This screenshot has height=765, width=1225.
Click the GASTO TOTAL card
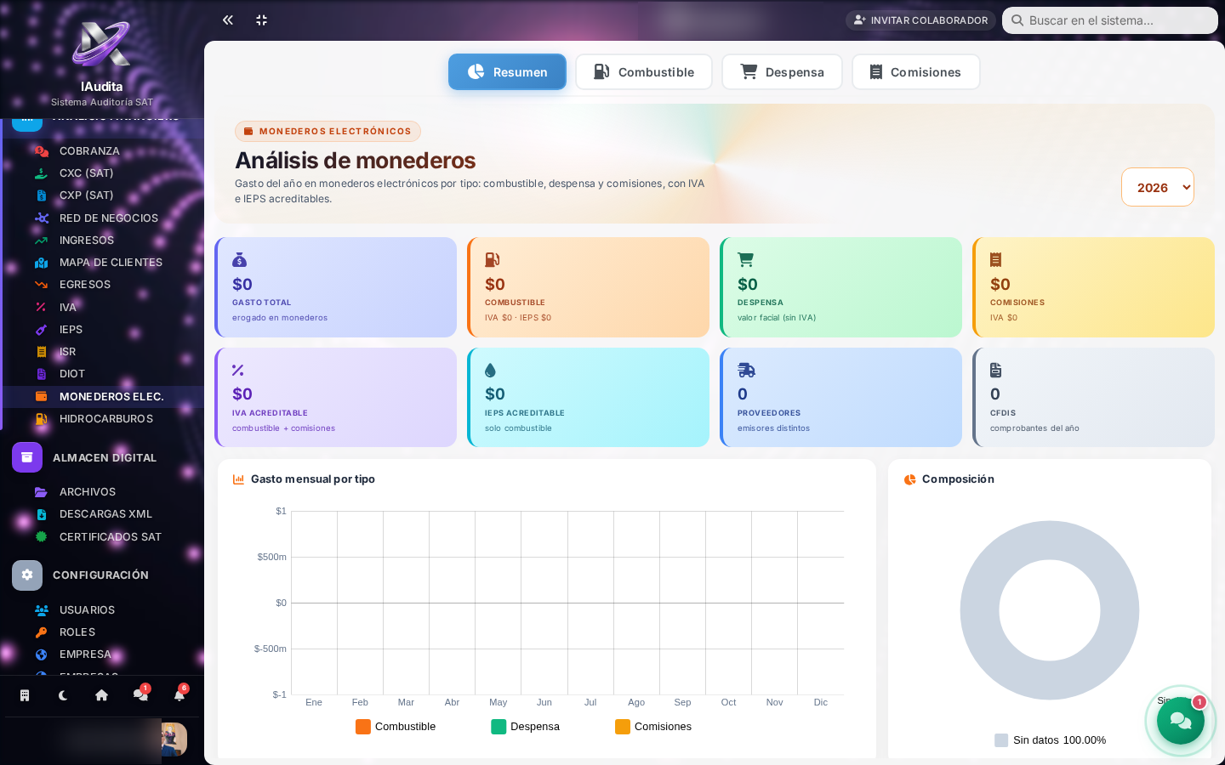(x=336, y=287)
